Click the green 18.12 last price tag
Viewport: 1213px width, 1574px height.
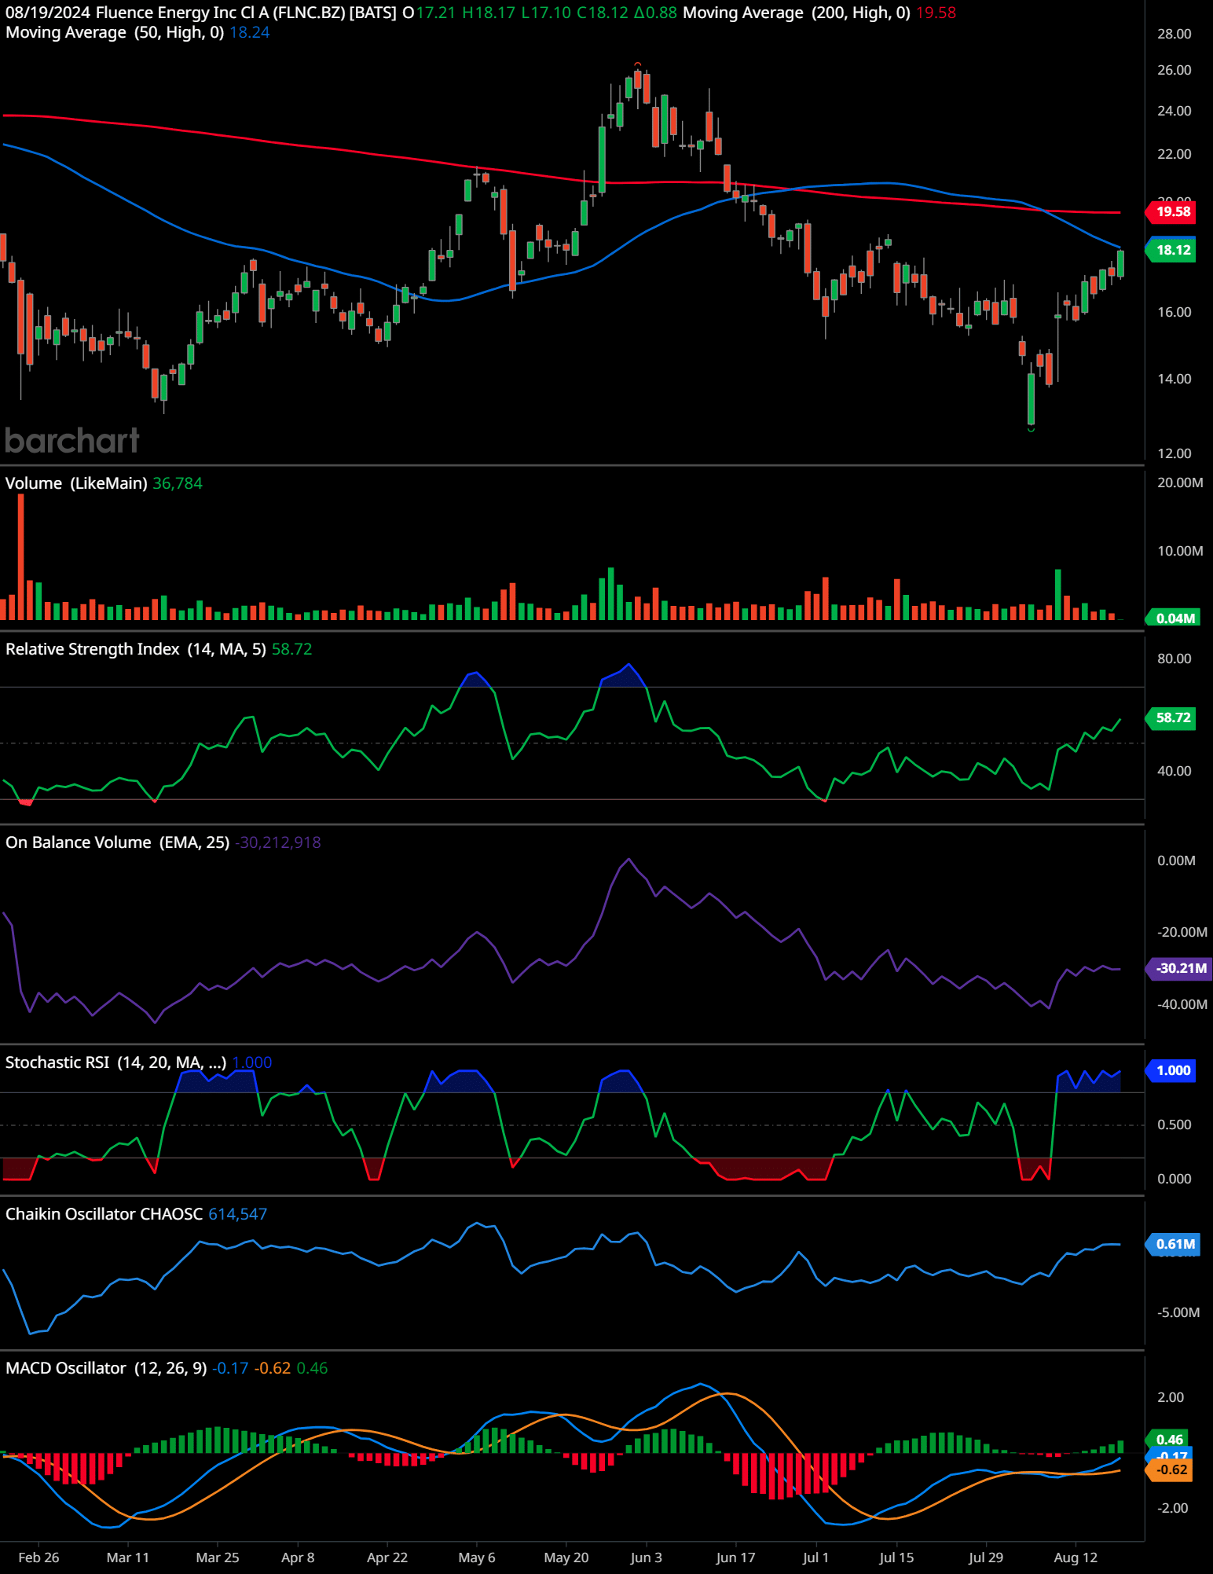1171,250
